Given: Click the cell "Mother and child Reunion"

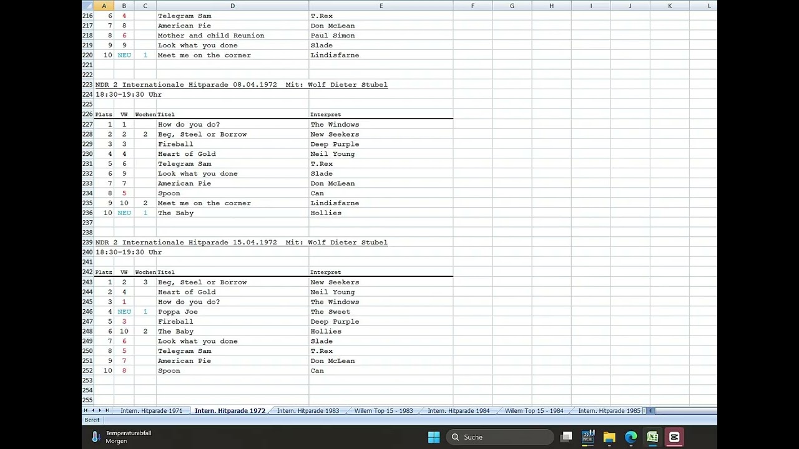Looking at the screenshot, I should [x=211, y=36].
